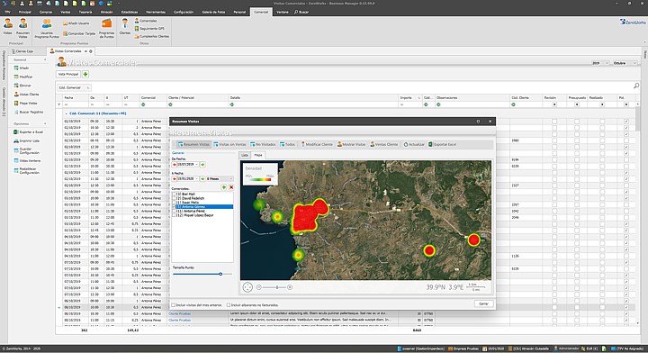Viewport: 648px width, 353px height.
Task: Click search magnifier above the grid
Action: click(636, 86)
